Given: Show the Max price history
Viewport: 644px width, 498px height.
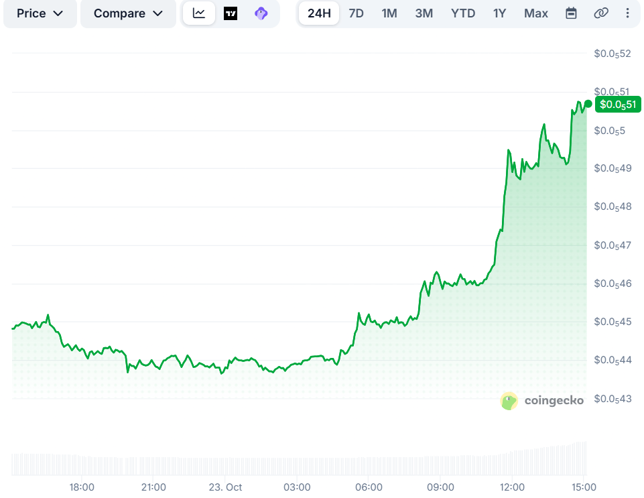Looking at the screenshot, I should (535, 13).
